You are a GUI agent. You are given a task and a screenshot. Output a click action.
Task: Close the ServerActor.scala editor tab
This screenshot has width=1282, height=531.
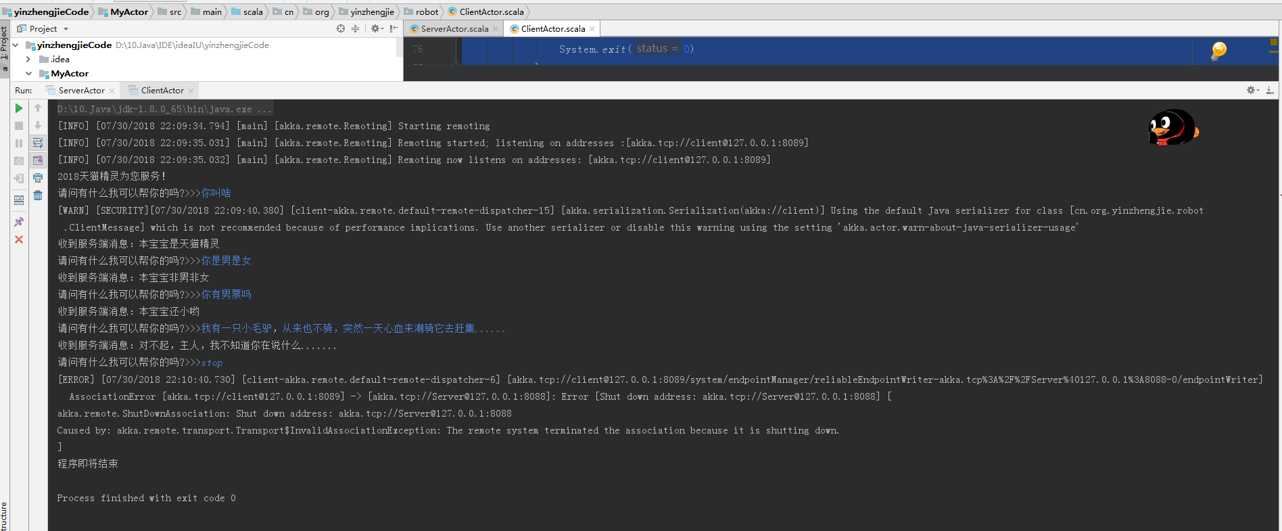(496, 28)
